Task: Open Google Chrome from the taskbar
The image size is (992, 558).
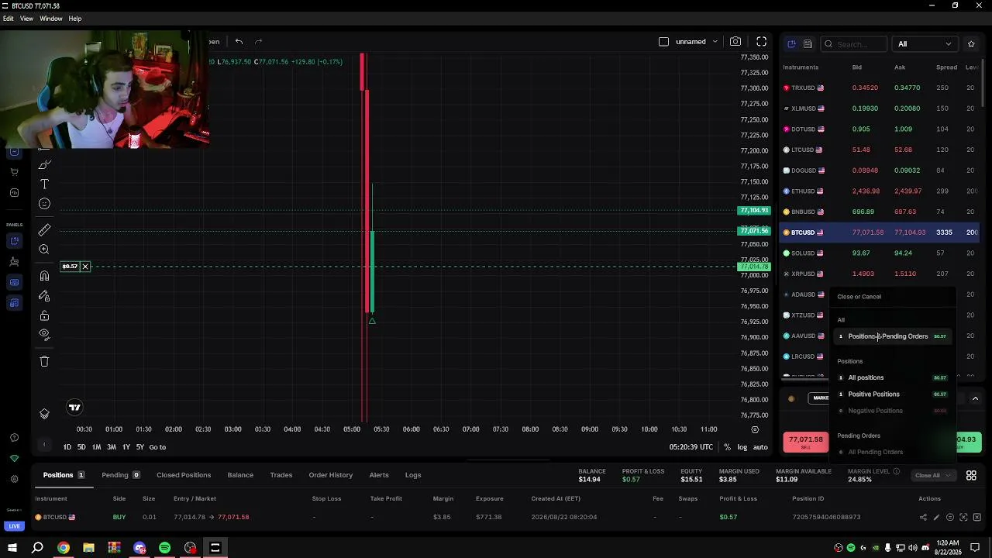Action: pos(64,548)
